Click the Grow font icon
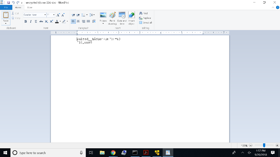Screen dimensions: 280x157 click(x=57, y=15)
